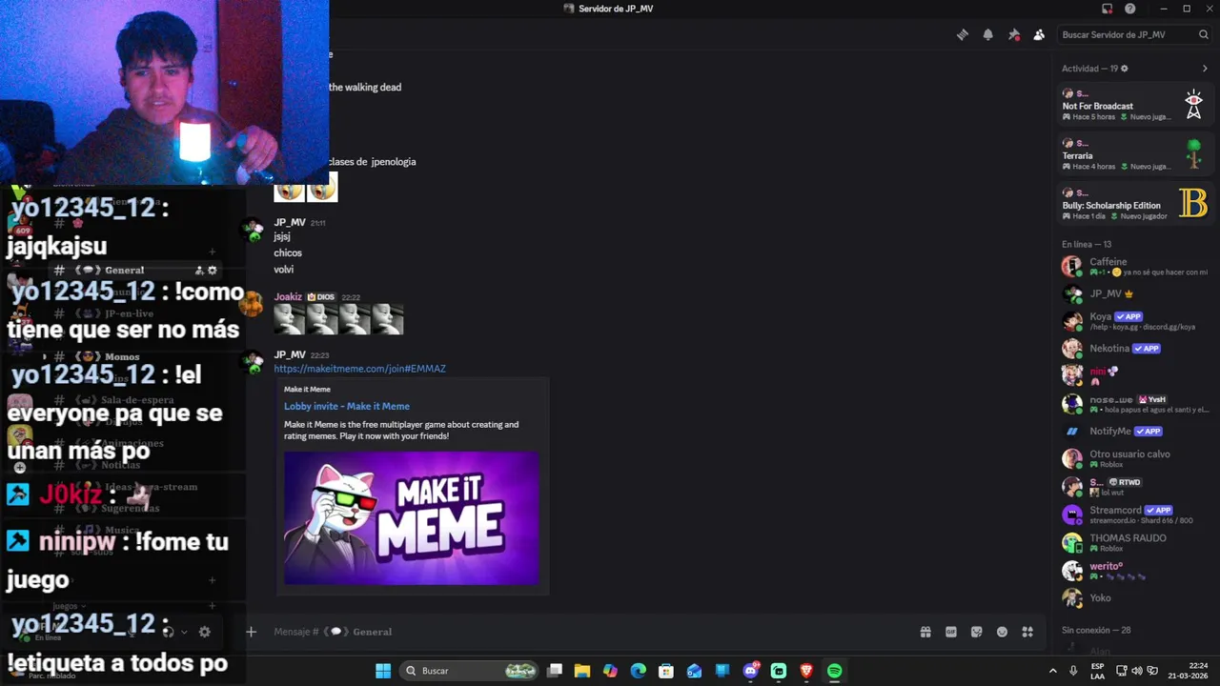The height and width of the screenshot is (686, 1220).
Task: Click Joakiz avatar in chat
Action: point(252,304)
